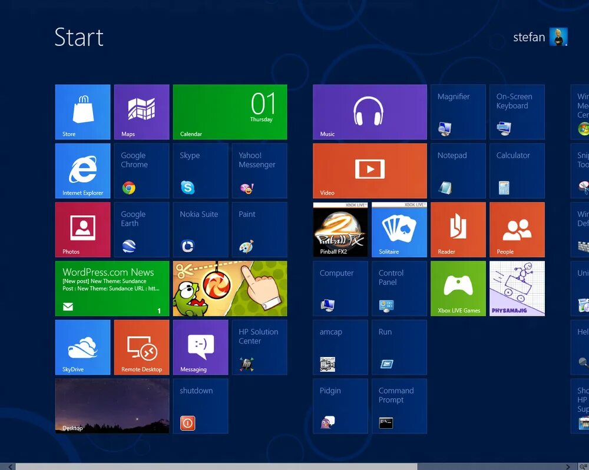
Task: Launch the Paint tile
Action: click(260, 229)
